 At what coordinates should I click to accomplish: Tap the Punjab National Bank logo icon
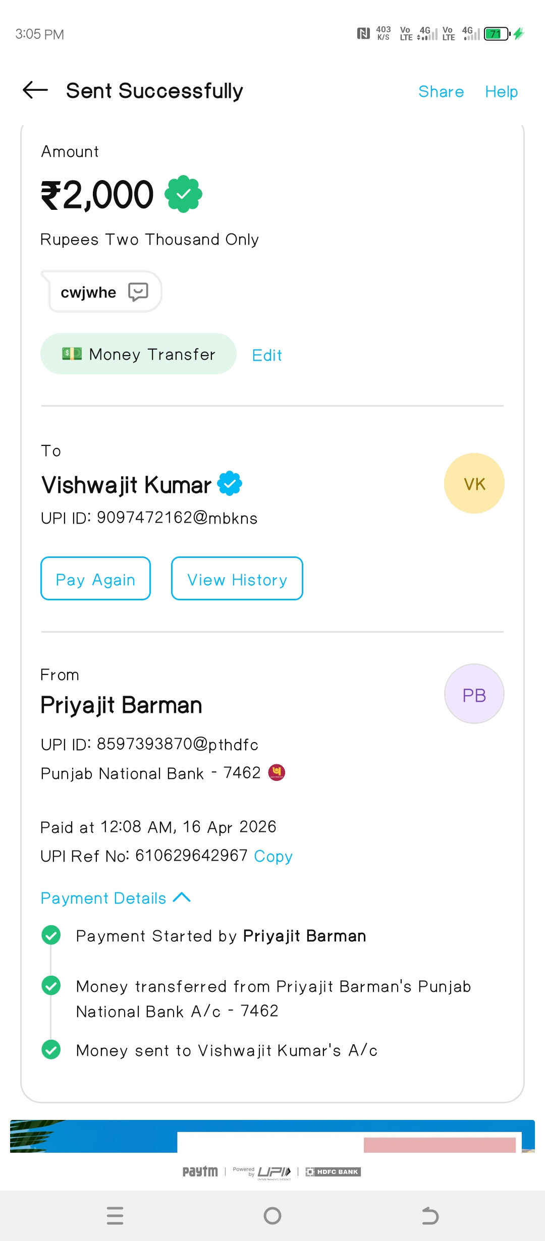(x=277, y=772)
